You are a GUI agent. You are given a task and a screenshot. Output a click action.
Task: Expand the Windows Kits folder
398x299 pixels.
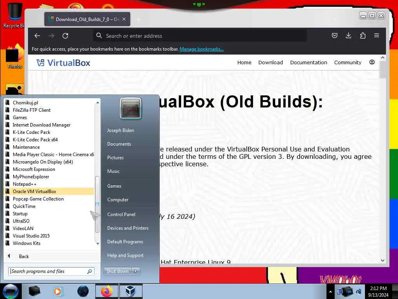49,243
